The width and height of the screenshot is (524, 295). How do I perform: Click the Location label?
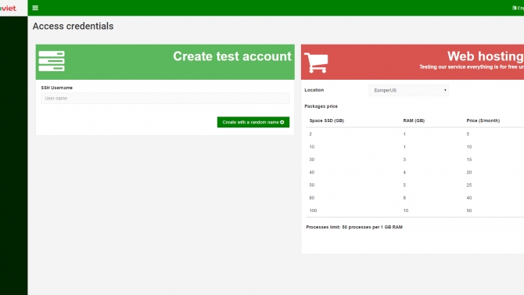314,90
